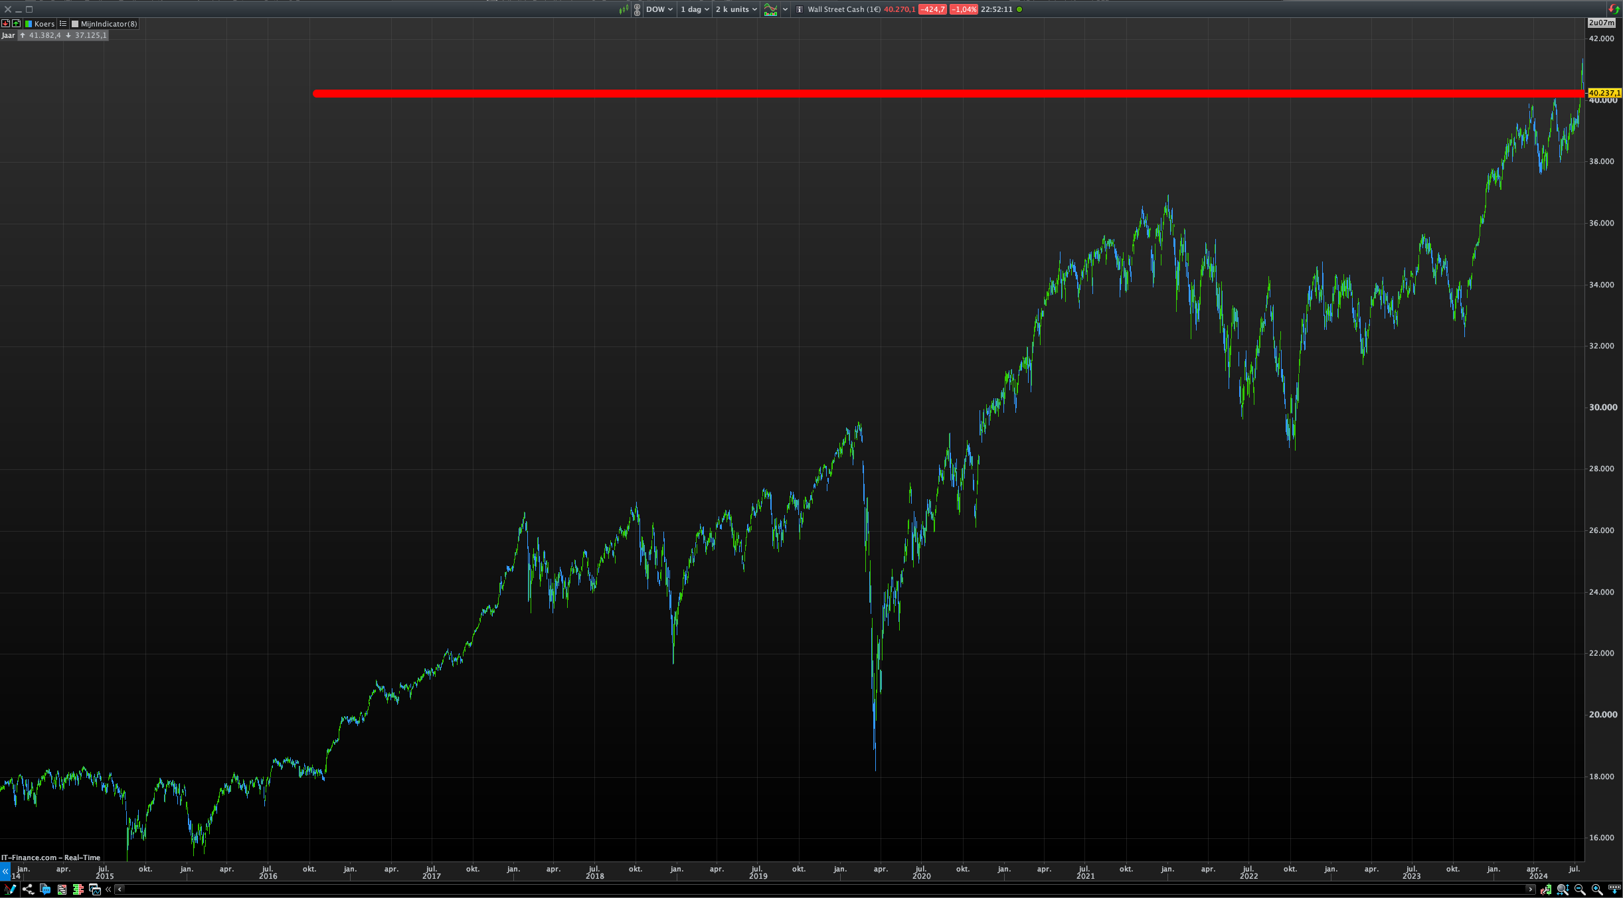Click the green real-time status dot

[x=1019, y=9]
